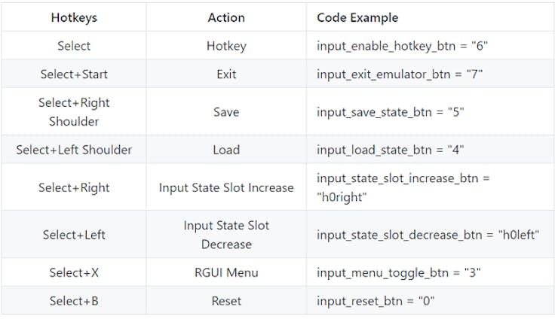Select the input_load_state_btn code example

pyautogui.click(x=390, y=150)
